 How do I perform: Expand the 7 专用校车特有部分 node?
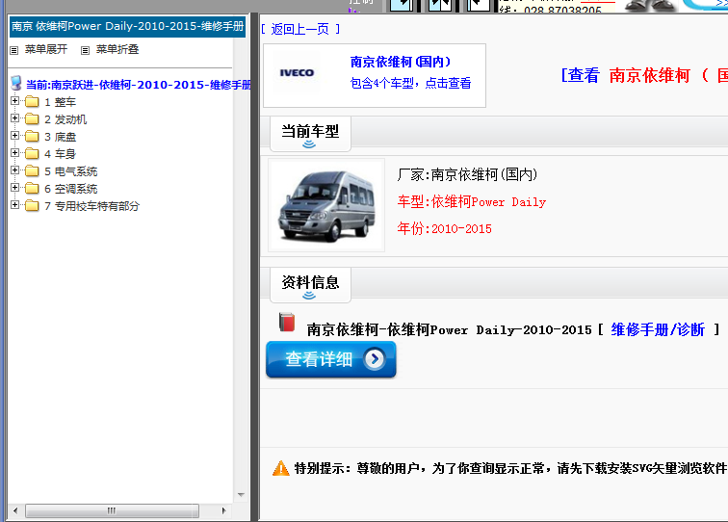pyautogui.click(x=14, y=205)
